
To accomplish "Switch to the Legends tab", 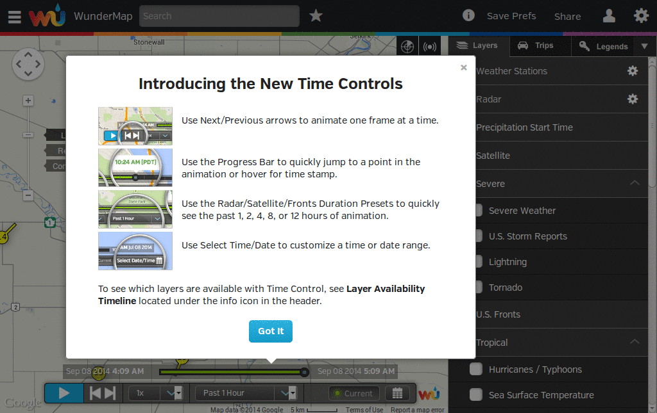I will click(603, 46).
